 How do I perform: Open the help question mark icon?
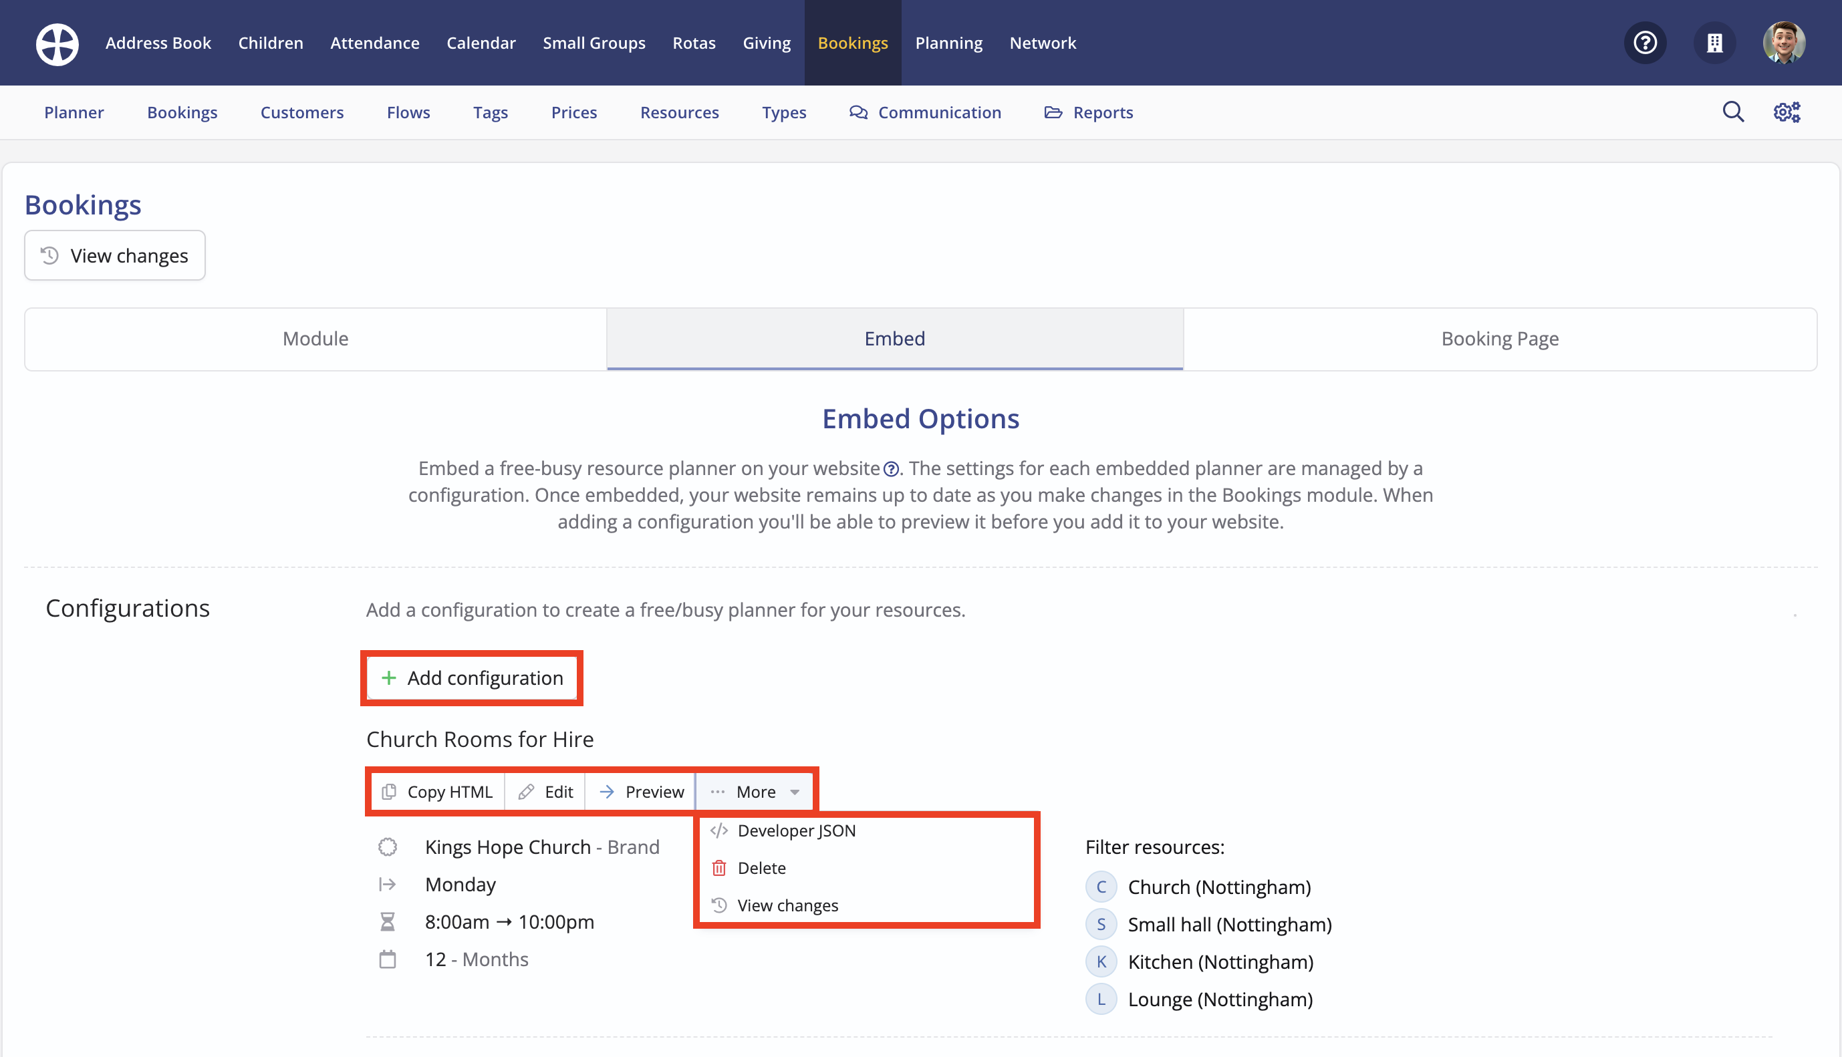tap(1645, 43)
